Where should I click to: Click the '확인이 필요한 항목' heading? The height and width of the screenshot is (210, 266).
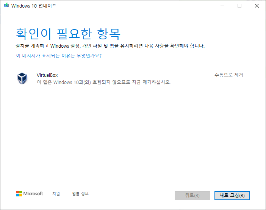68,34
